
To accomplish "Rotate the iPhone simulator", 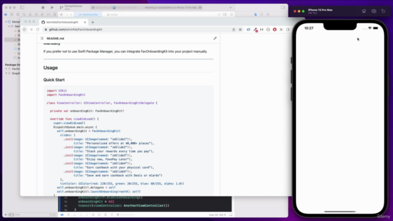I will tap(383, 11).
